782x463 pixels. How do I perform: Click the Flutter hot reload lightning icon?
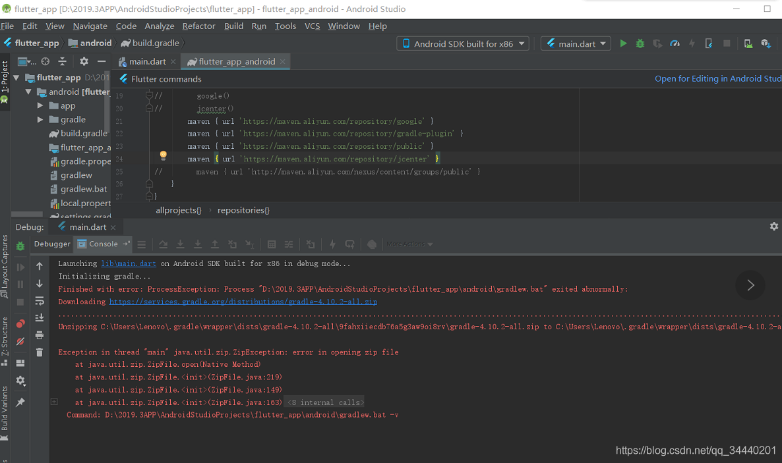(692, 43)
